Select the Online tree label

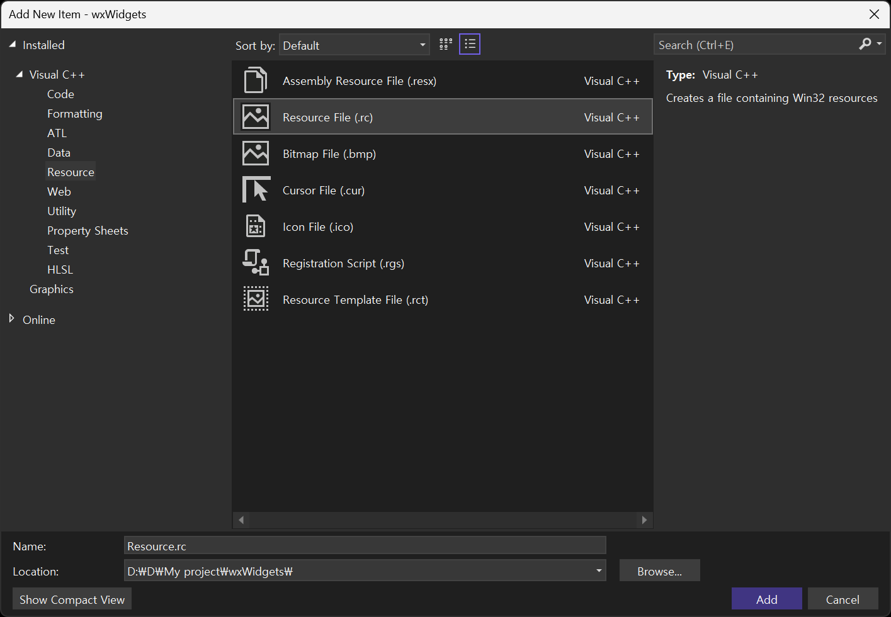[x=39, y=320]
